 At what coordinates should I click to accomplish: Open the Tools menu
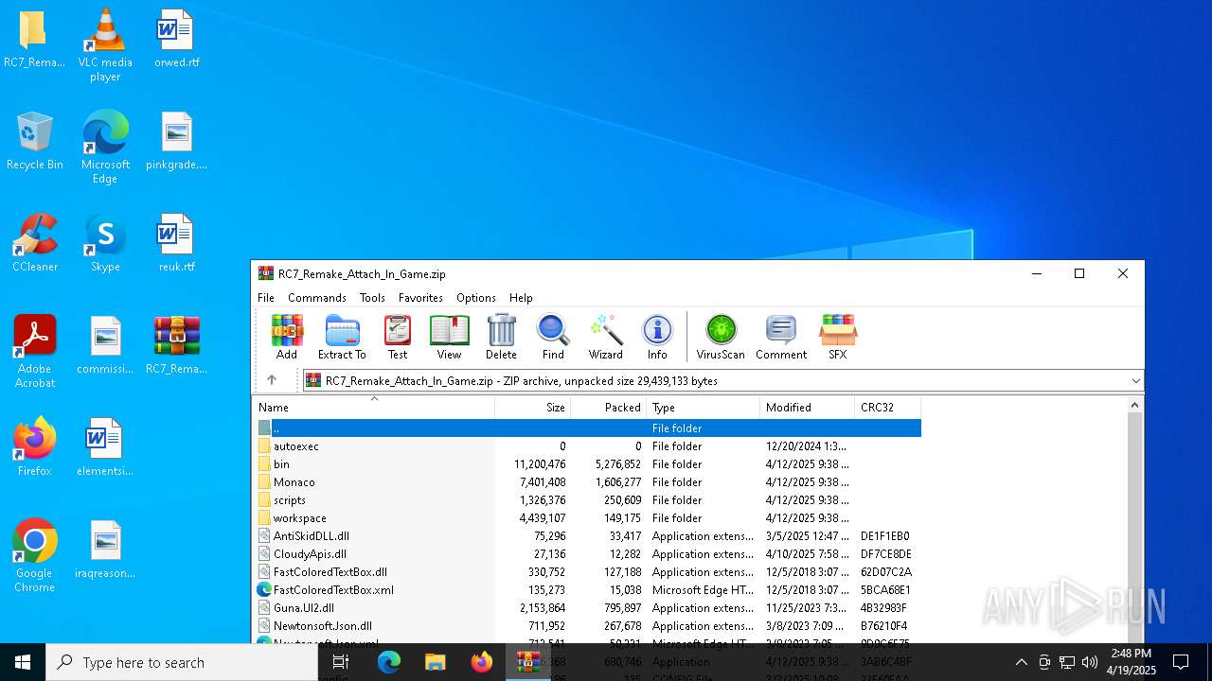pyautogui.click(x=372, y=297)
